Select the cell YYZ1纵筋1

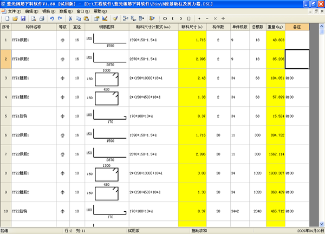34,40
